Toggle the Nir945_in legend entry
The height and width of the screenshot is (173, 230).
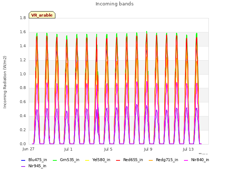click(x=34, y=166)
